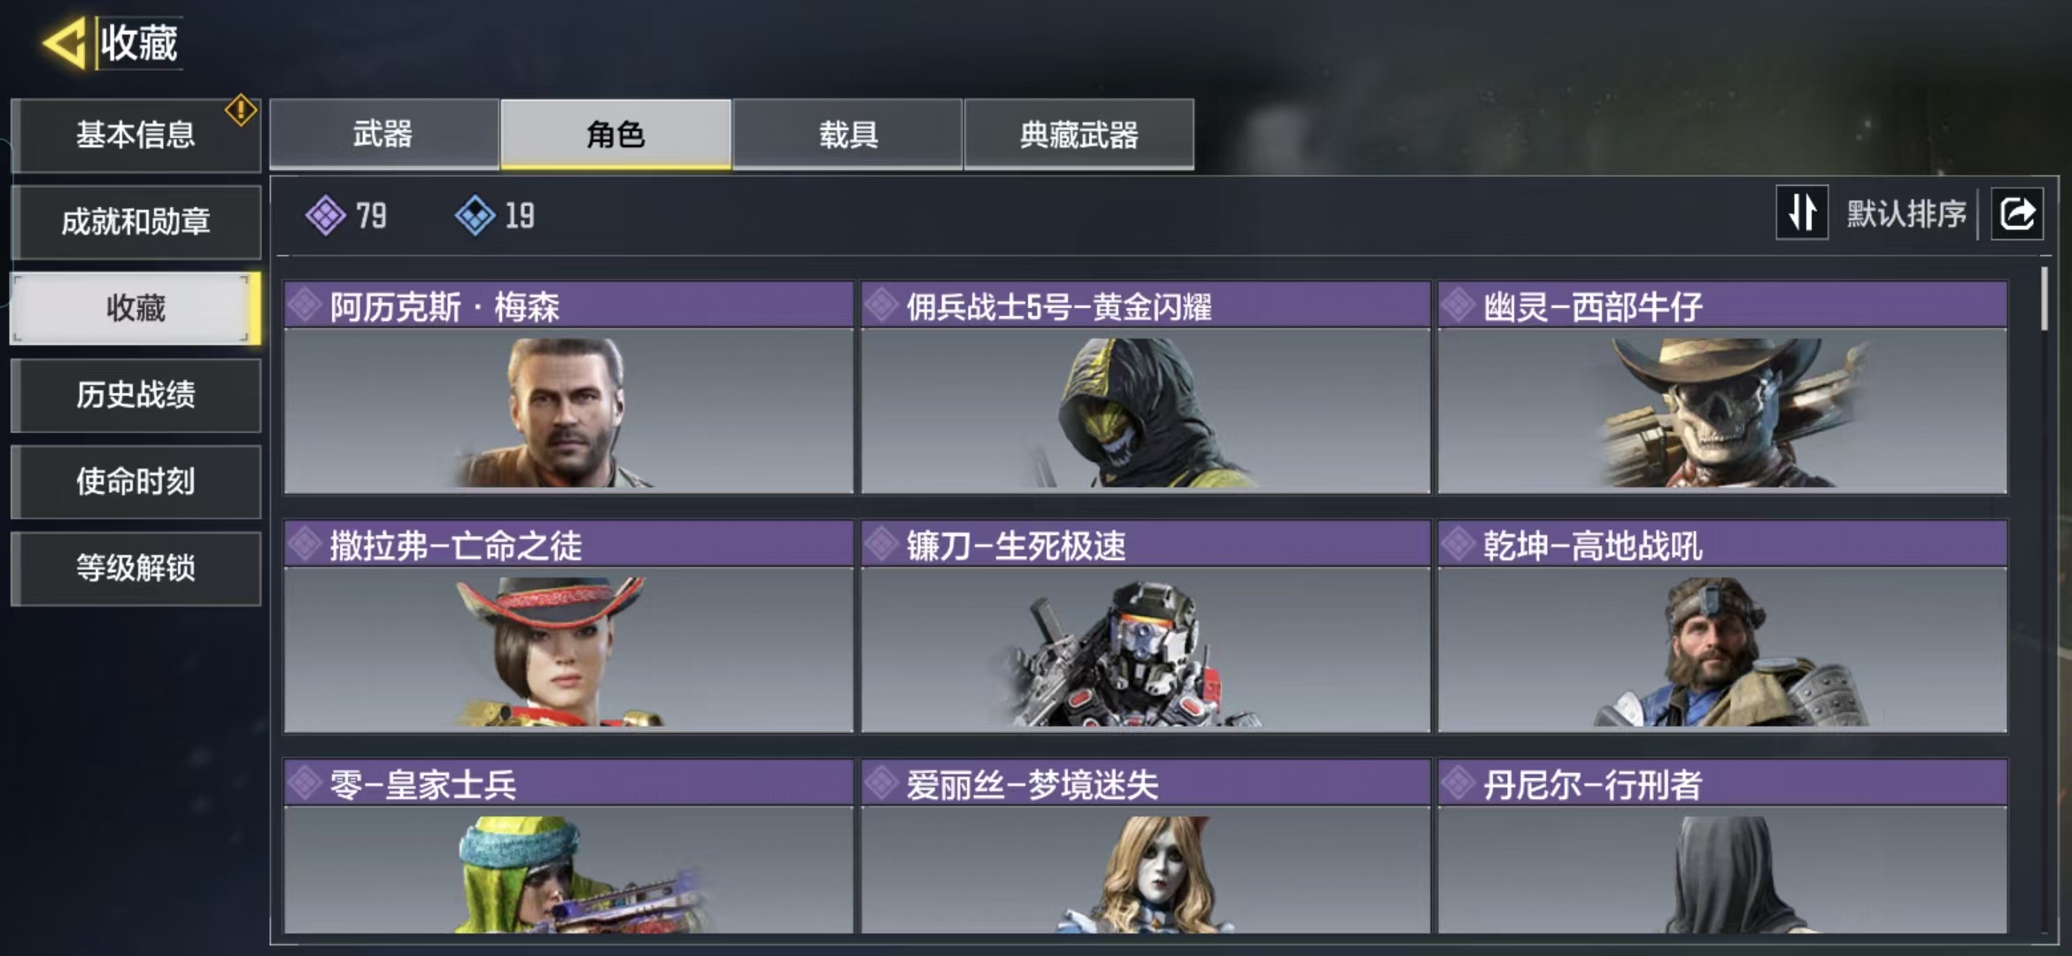This screenshot has width=2072, height=956.
Task: Click the sort order arrows icon
Action: [x=1802, y=212]
